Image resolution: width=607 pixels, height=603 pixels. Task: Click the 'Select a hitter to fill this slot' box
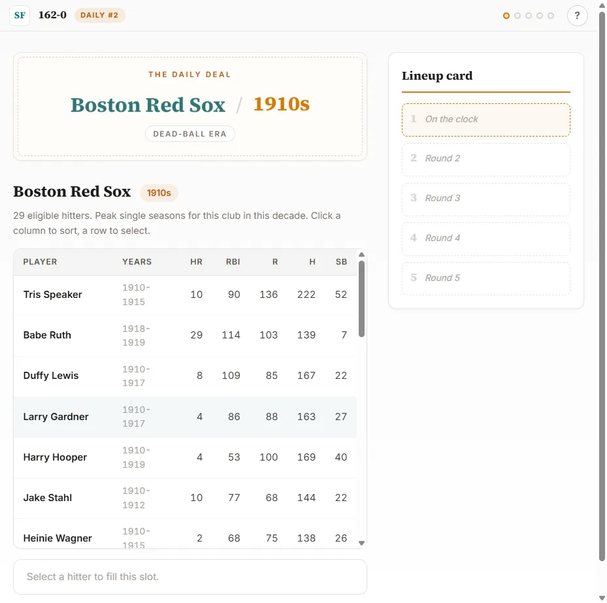pyautogui.click(x=189, y=577)
